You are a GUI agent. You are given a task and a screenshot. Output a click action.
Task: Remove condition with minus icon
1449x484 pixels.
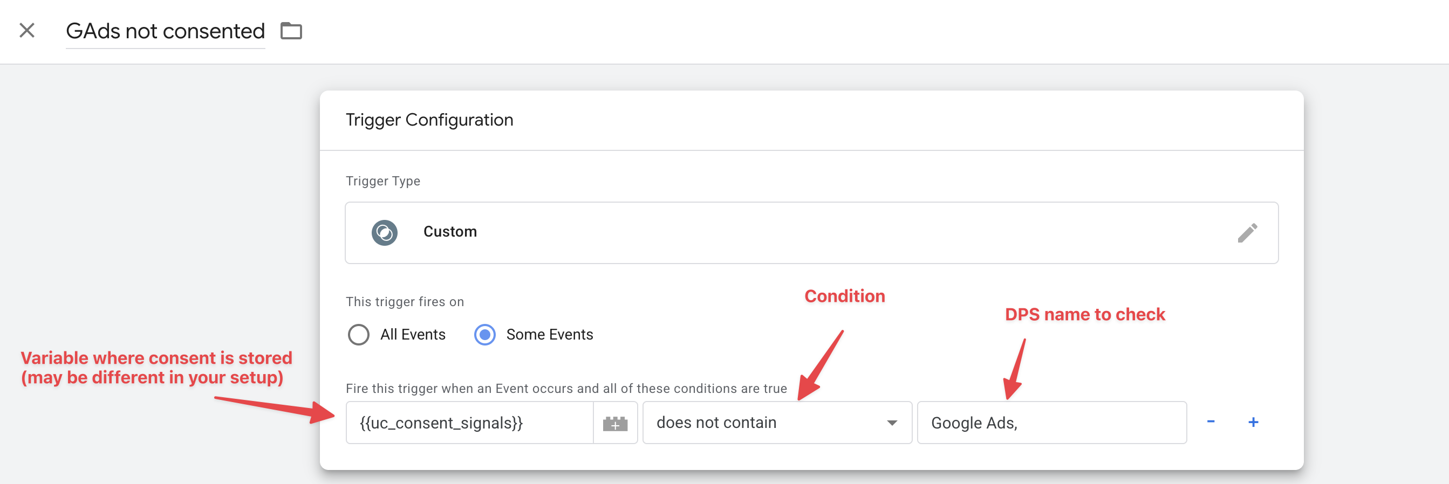1211,421
